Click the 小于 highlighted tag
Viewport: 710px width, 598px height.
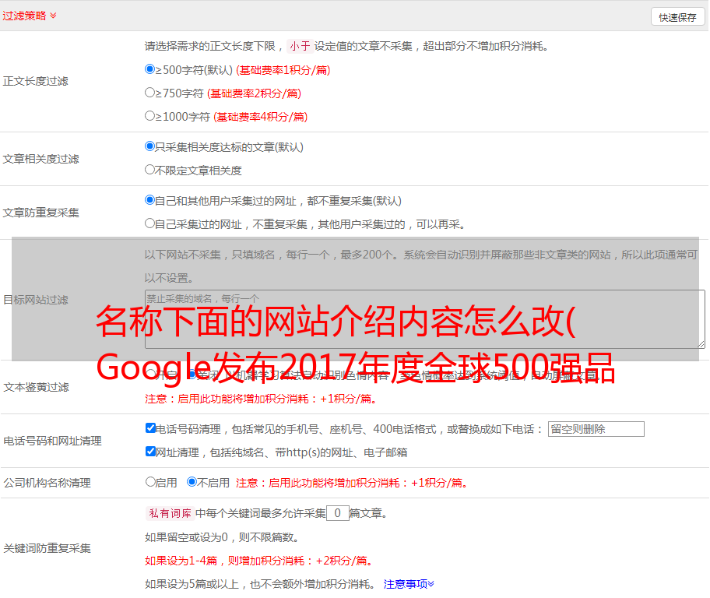tap(301, 46)
